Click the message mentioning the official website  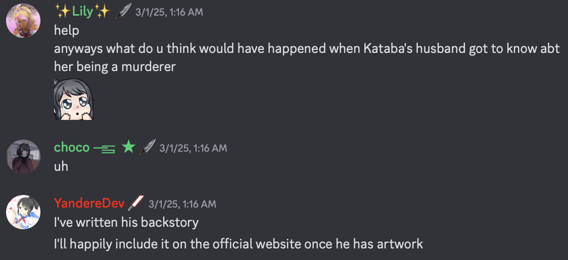[x=238, y=244]
